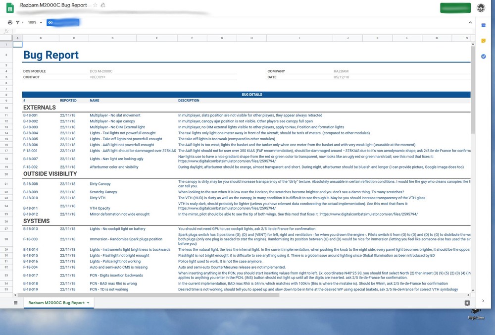Select column I header
Image resolution: width=495 pixels, height=335 pixels.
[299, 38]
